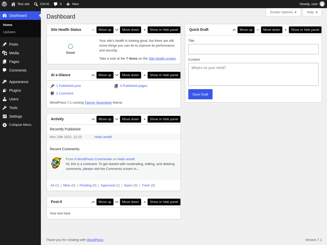Image resolution: width=327 pixels, height=245 pixels.
Task: Open the Hello world! recently published link
Action: pyautogui.click(x=103, y=137)
